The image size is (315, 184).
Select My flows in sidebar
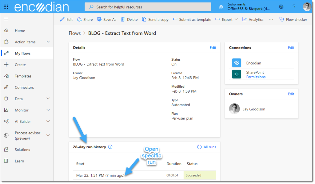23,53
